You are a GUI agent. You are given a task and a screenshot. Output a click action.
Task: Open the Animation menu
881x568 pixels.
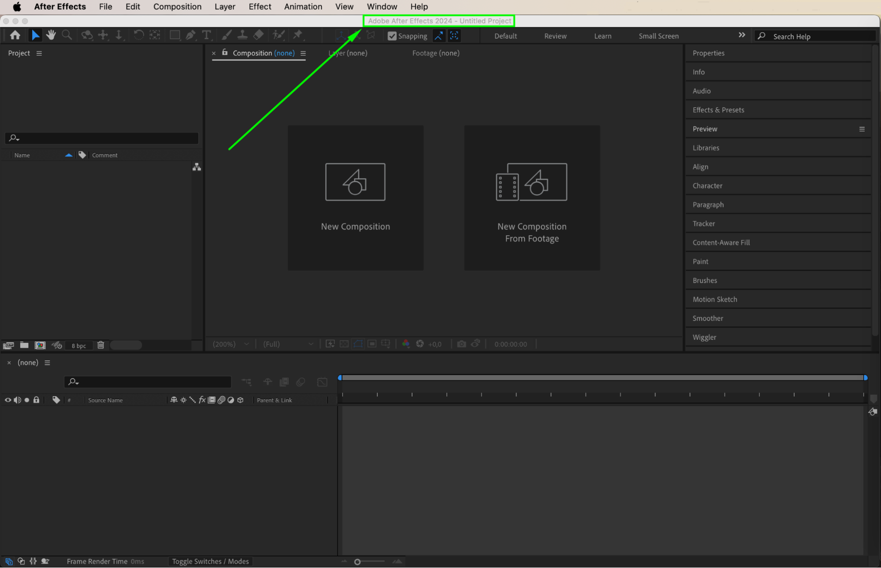[303, 7]
